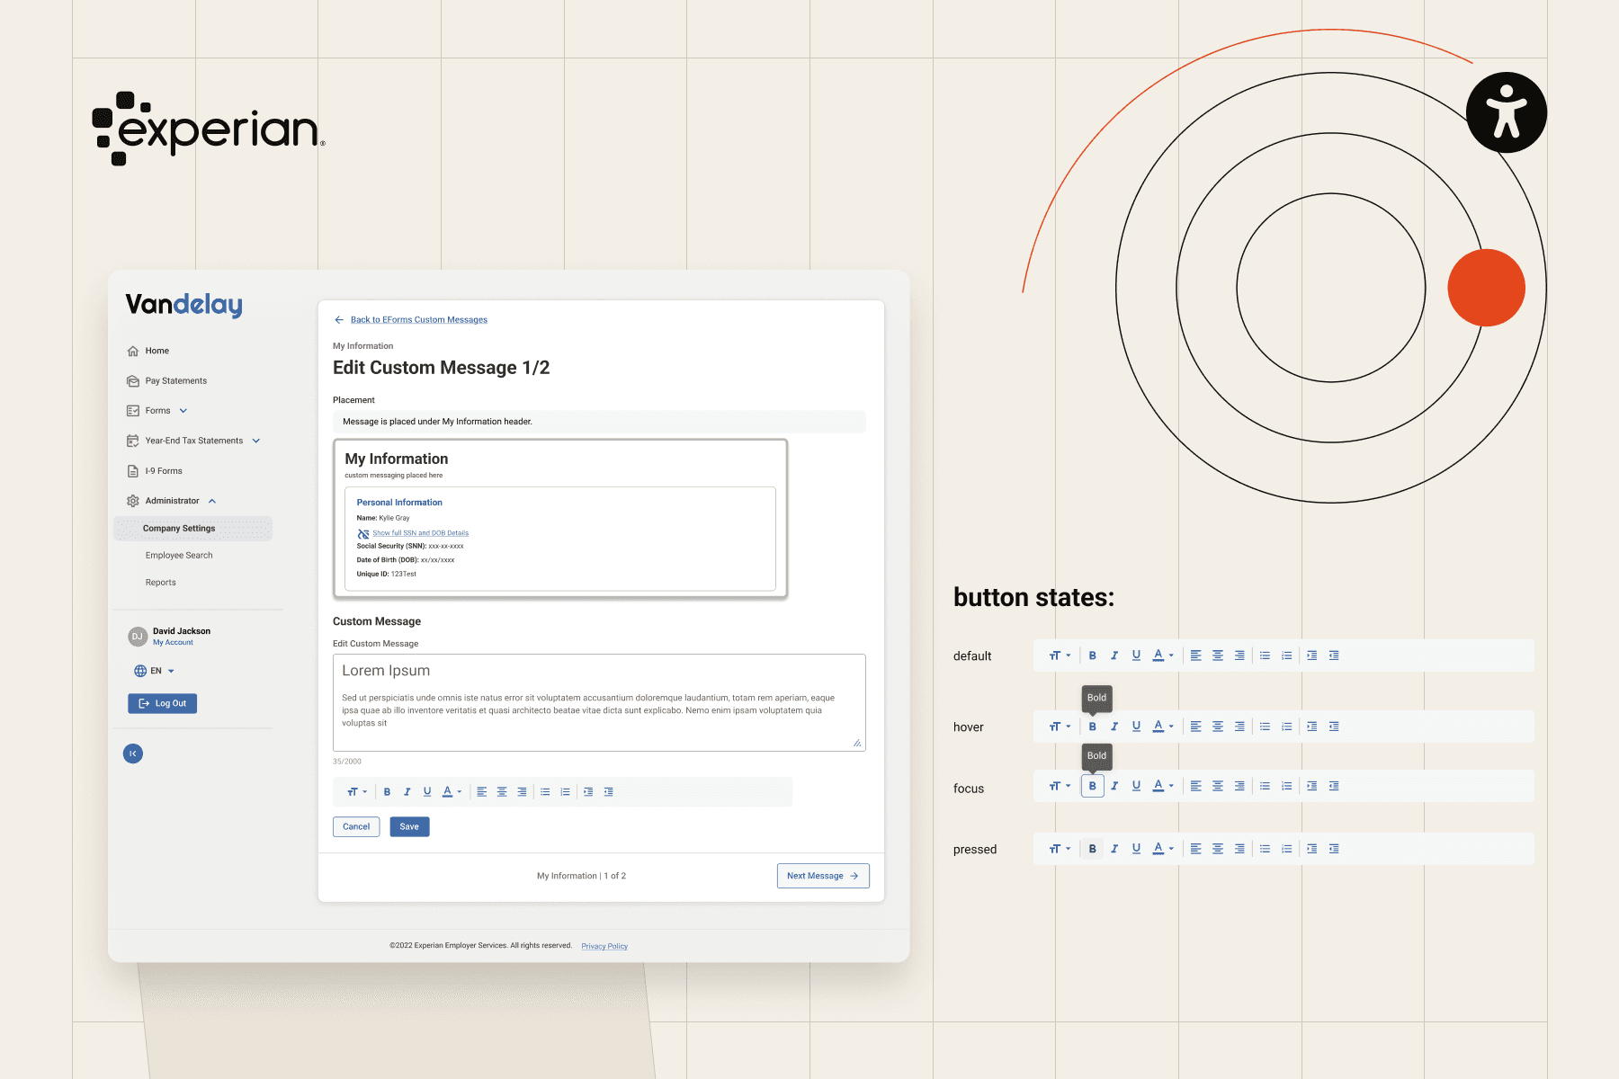Image resolution: width=1619 pixels, height=1079 pixels.
Task: Click the pressed Bold in pressed state toolbar
Action: pos(1093,849)
